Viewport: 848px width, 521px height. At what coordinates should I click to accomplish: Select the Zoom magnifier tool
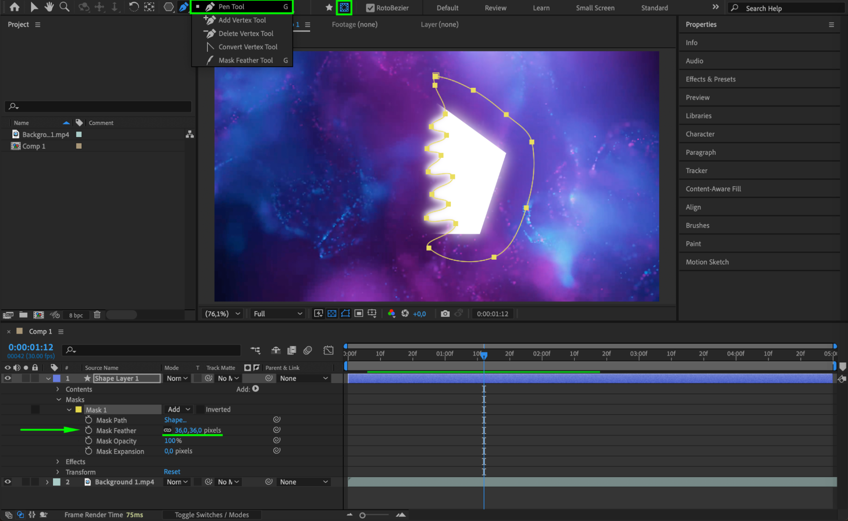tap(64, 7)
